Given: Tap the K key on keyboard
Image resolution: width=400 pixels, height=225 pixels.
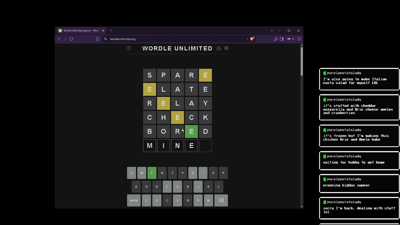Looking at the screenshot, I should point(208,187).
